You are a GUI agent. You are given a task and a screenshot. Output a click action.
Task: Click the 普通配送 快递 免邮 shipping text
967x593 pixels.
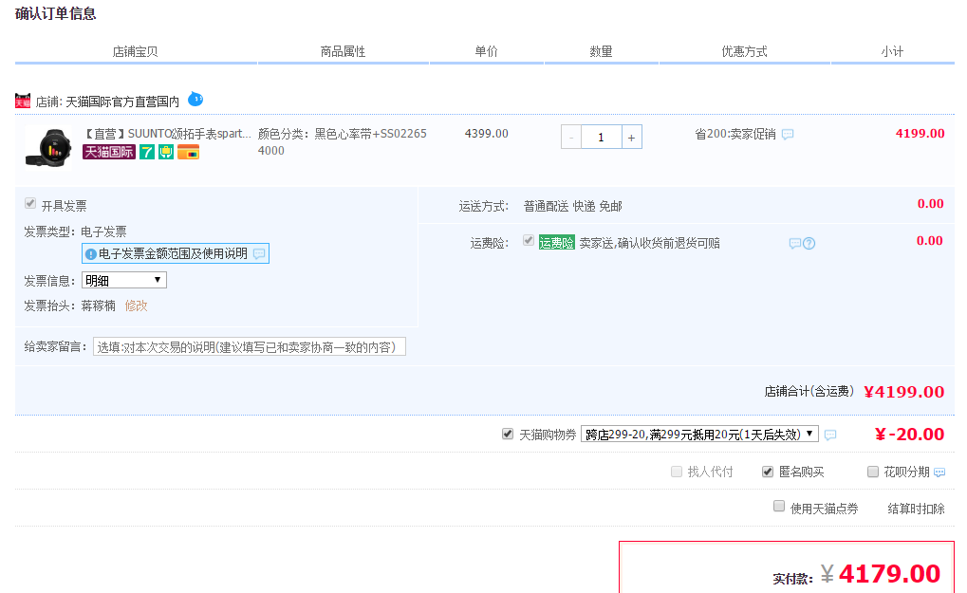click(x=573, y=207)
